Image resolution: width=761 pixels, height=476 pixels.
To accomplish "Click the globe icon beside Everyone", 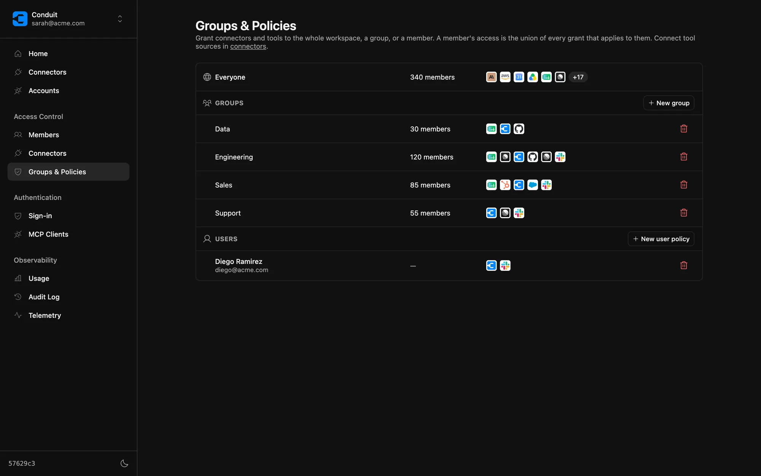I will [x=207, y=77].
